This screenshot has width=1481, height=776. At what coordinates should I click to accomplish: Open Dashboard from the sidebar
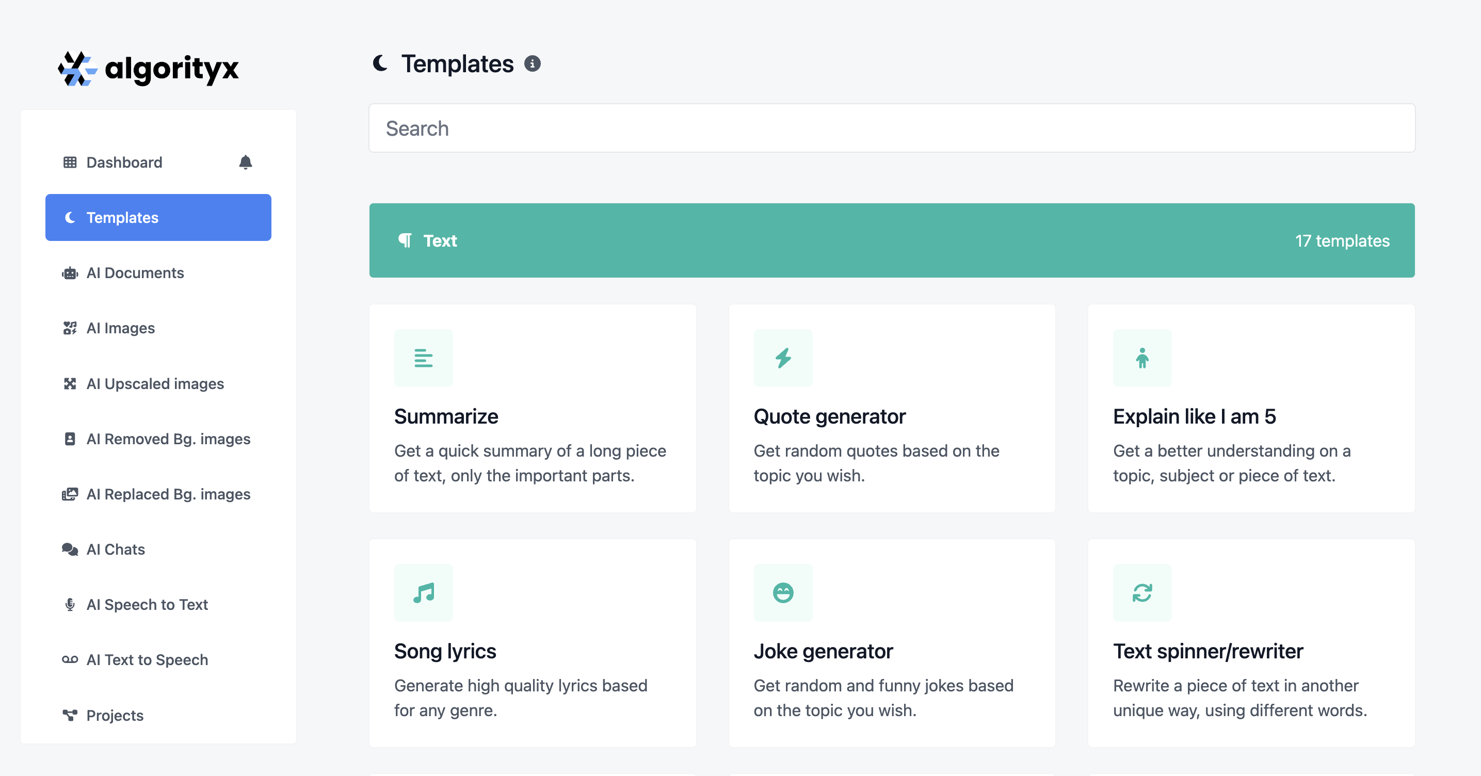coord(124,163)
